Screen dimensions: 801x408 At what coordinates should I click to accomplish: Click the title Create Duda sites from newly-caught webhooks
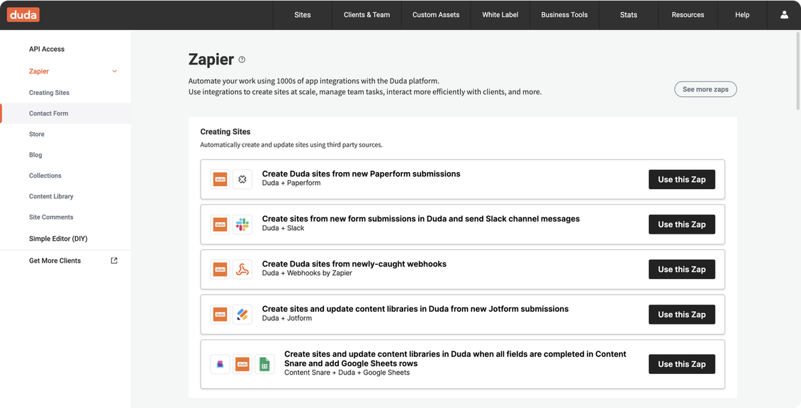tap(354, 263)
